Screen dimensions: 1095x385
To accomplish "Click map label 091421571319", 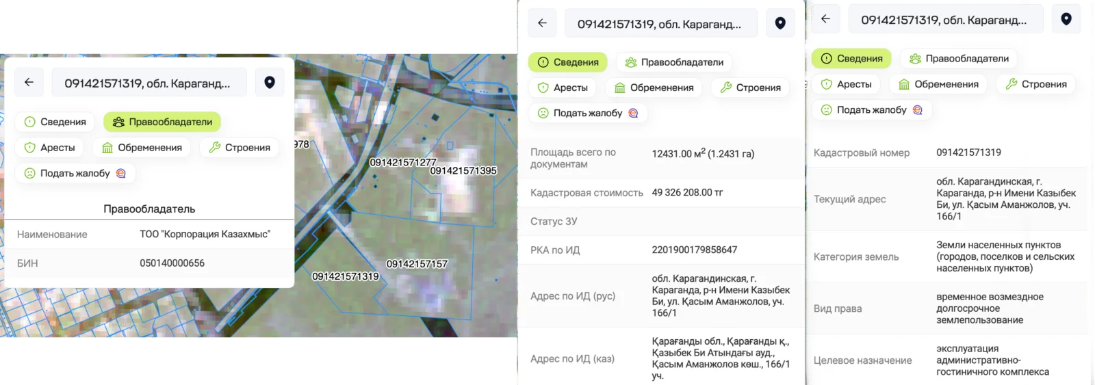I will 346,276.
